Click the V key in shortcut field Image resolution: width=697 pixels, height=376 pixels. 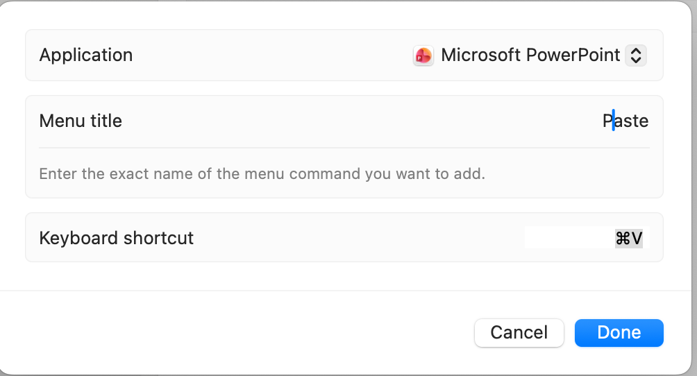coord(637,239)
